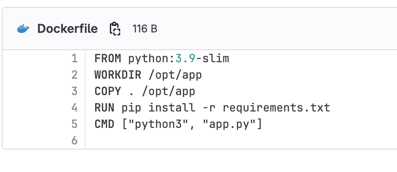Click the 116 B file size label
The width and height of the screenshot is (397, 172).
(x=145, y=29)
